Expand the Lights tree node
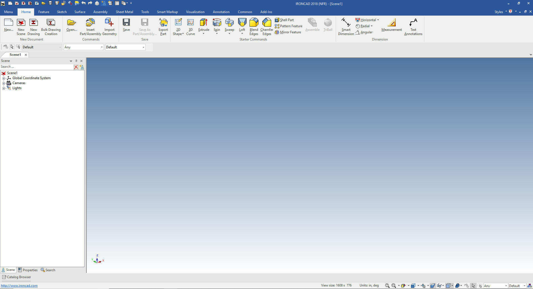The height and width of the screenshot is (289, 533). click(4, 88)
